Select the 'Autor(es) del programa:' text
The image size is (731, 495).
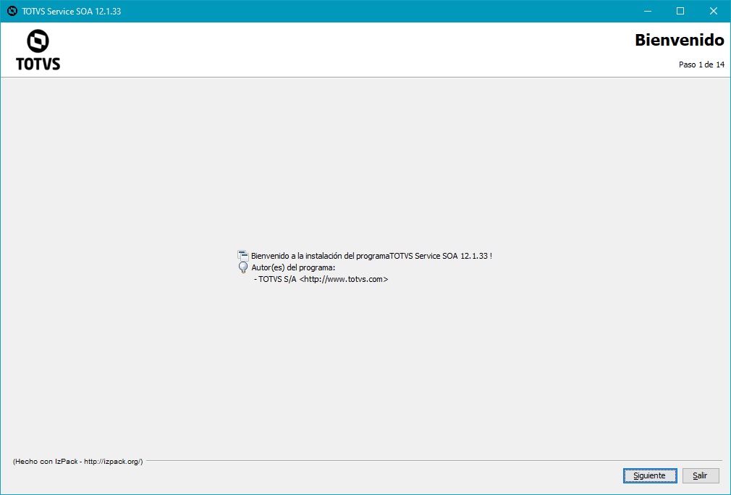coord(293,267)
